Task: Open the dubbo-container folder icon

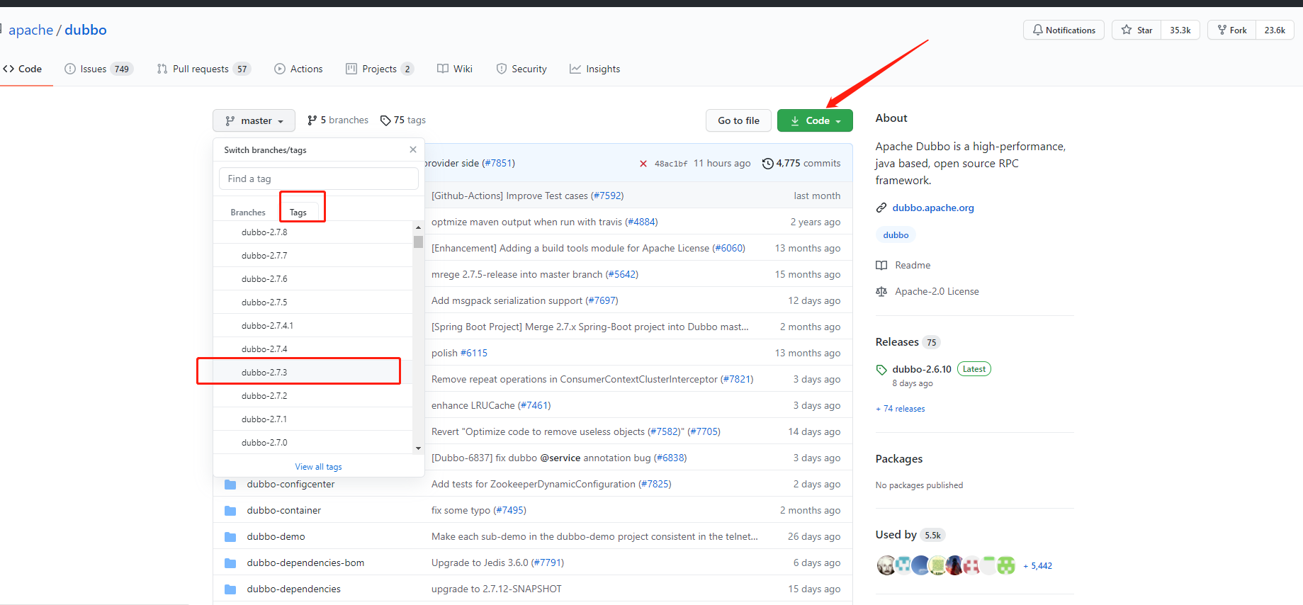Action: 230,511
